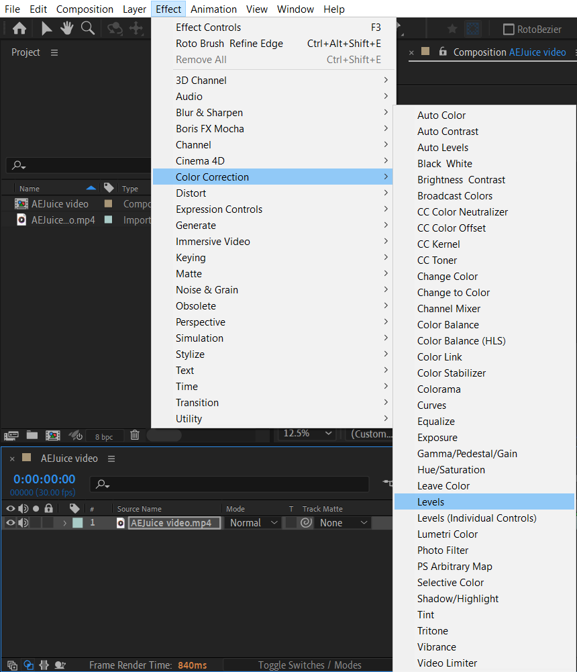Open the Track Matte None dropdown
Viewport: 577px width, 672px height.
click(343, 523)
